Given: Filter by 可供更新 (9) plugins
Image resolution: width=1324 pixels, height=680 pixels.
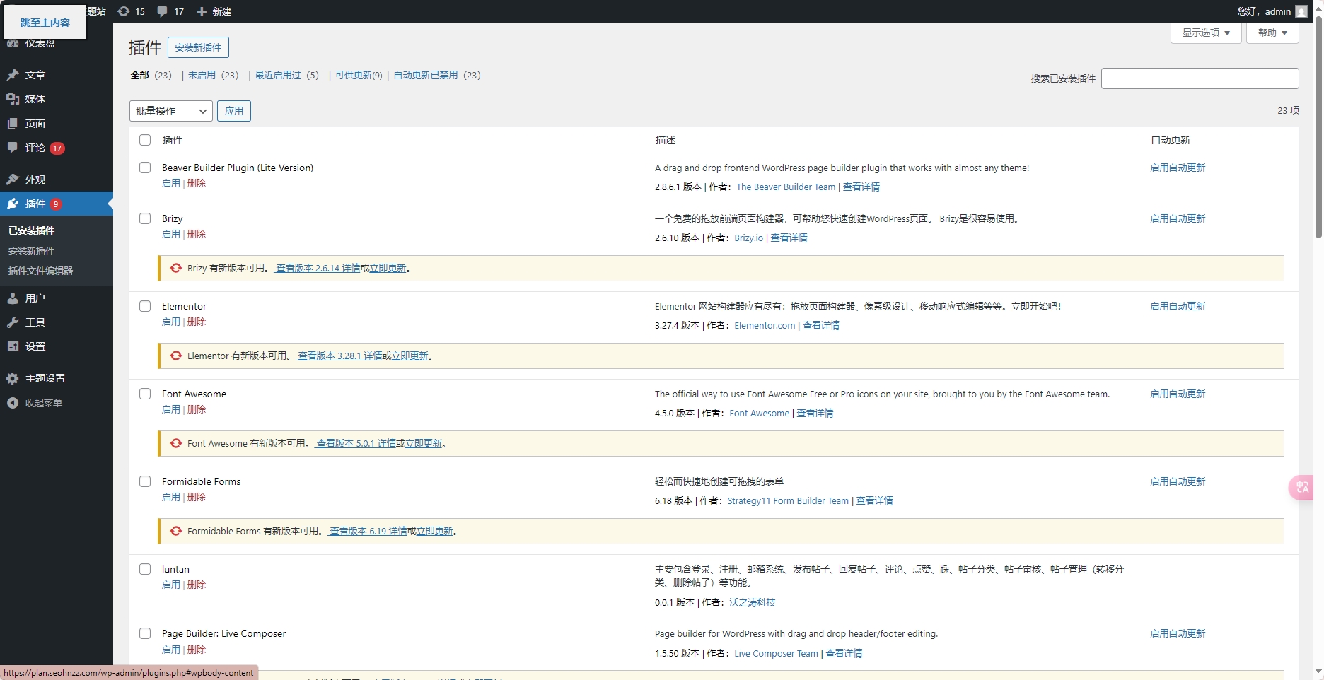Looking at the screenshot, I should [x=359, y=75].
